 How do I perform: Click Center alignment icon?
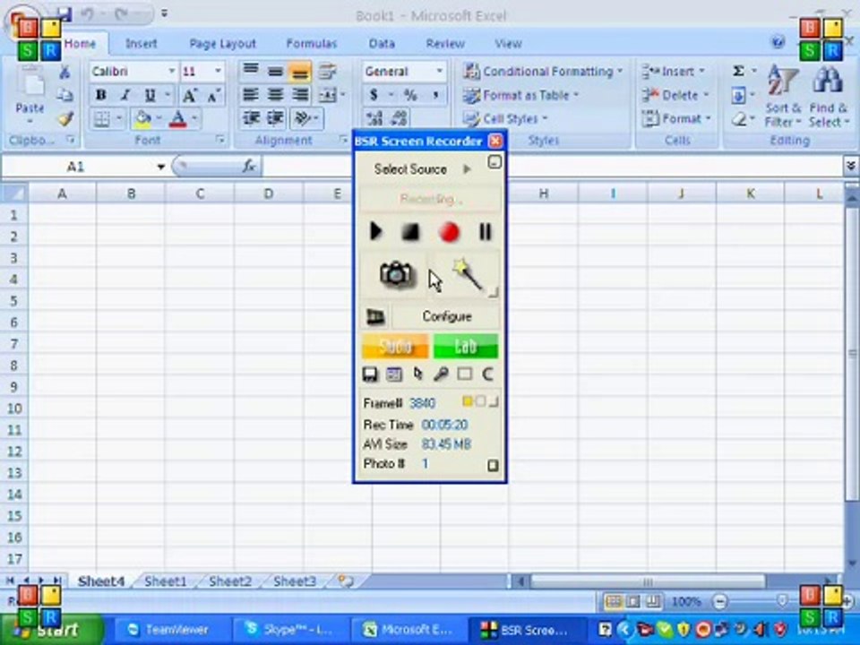(x=275, y=95)
